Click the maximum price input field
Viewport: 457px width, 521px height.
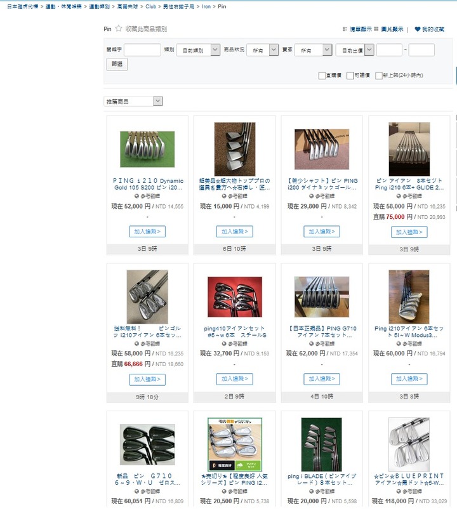[x=421, y=50]
